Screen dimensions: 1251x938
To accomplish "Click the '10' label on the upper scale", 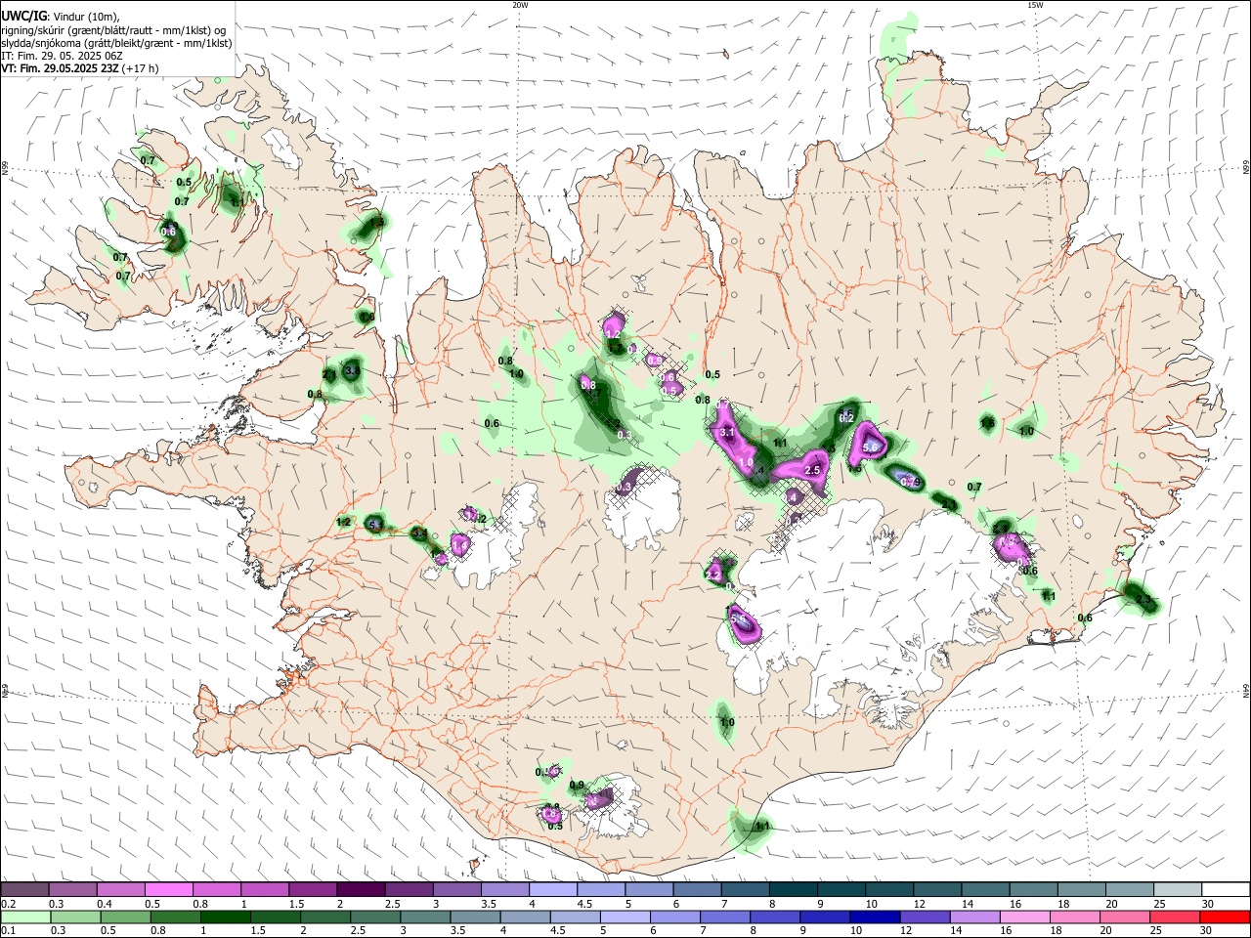I will tap(871, 904).
